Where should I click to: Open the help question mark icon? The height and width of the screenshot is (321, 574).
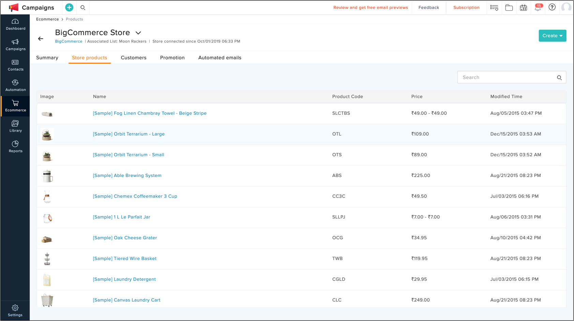pyautogui.click(x=552, y=7)
